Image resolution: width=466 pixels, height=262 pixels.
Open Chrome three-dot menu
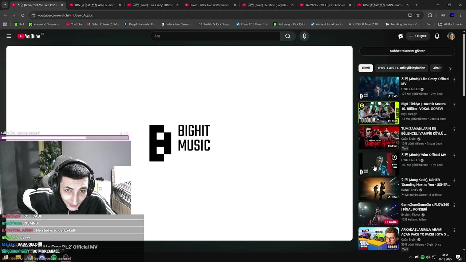click(461, 15)
